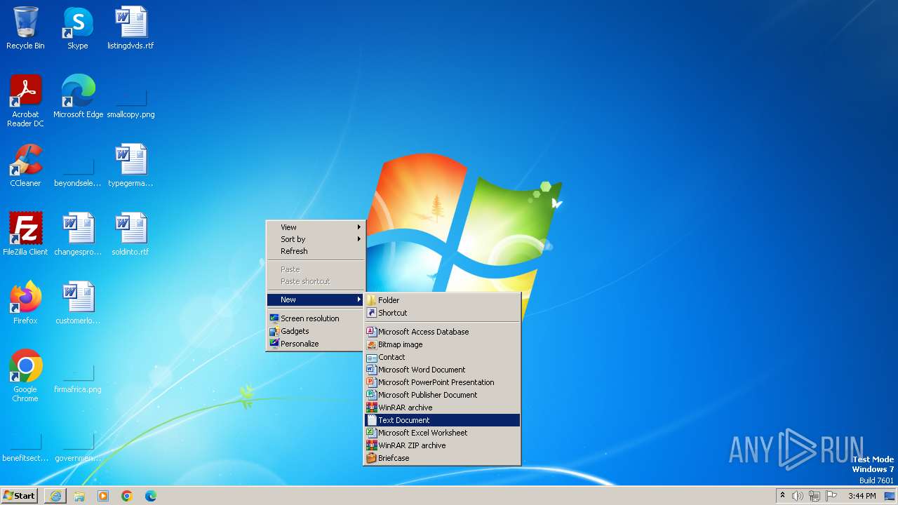This screenshot has width=898, height=505.
Task: Open Acrobat Reader DC shortcut
Action: coord(25,101)
